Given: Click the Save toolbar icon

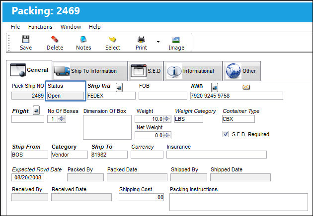Looking at the screenshot, I should click(26, 39).
